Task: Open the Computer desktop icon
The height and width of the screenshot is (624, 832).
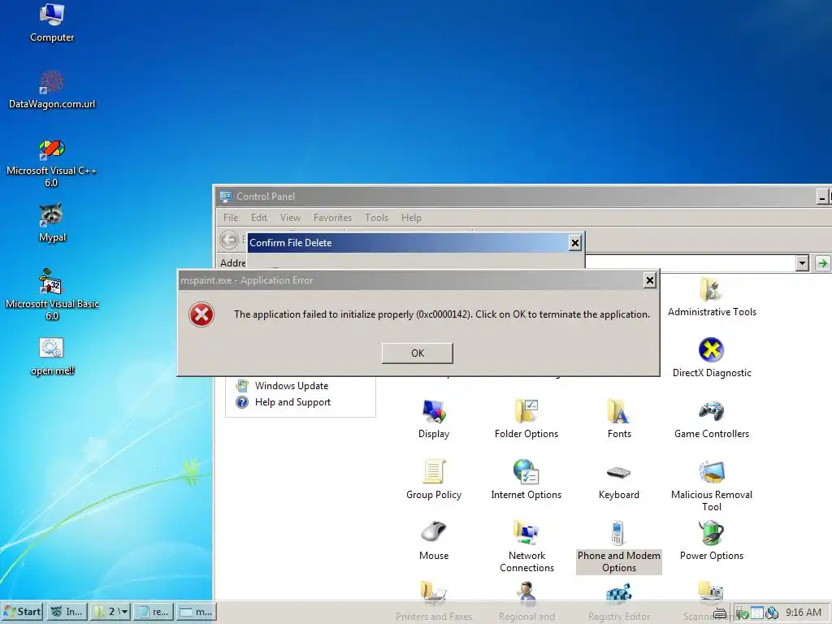Action: point(52,23)
